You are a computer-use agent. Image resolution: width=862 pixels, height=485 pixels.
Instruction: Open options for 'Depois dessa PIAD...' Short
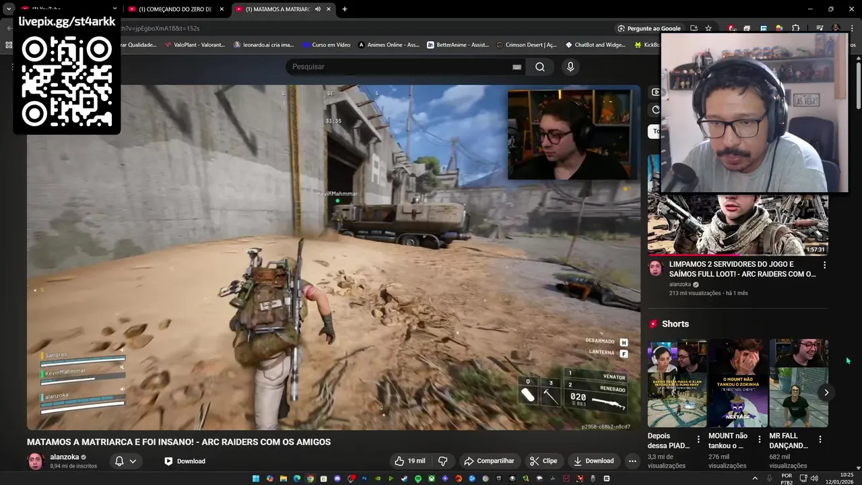[698, 439]
